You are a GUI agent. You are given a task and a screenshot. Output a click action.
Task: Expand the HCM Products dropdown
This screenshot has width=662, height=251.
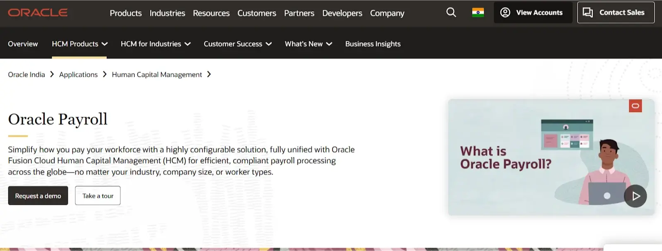[x=79, y=44]
